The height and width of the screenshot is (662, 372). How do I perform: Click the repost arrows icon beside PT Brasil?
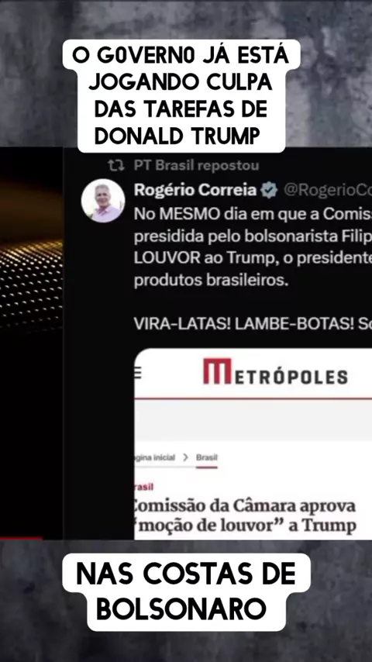(115, 166)
